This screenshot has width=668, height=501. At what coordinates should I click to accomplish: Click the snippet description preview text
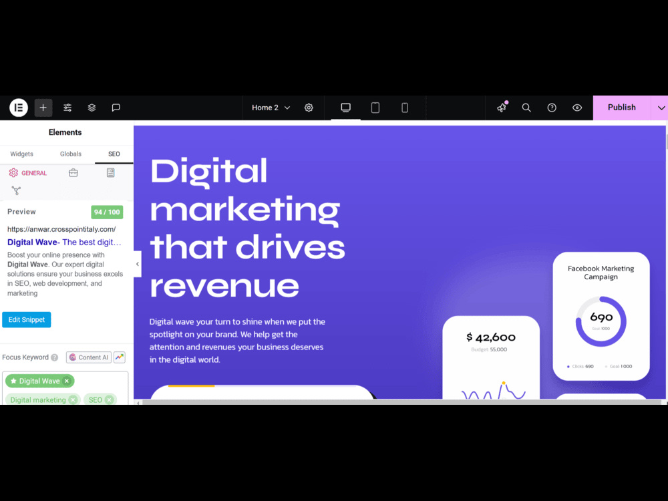pyautogui.click(x=65, y=274)
